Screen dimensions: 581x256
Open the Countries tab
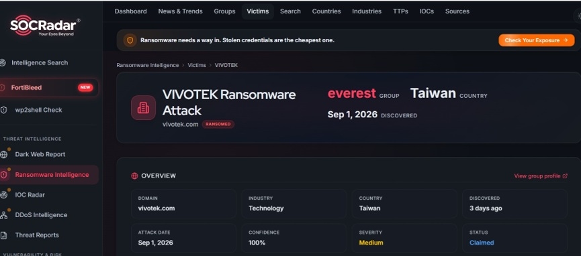point(326,11)
